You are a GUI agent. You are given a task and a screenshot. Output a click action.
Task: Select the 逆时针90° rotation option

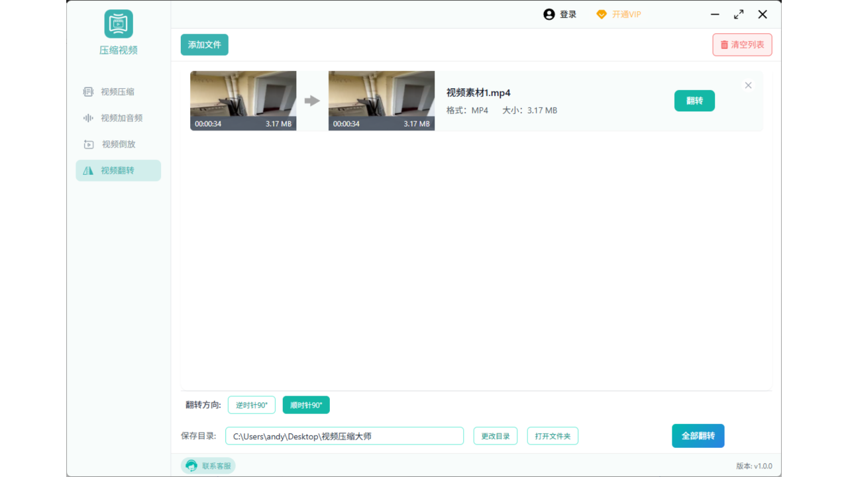click(251, 405)
